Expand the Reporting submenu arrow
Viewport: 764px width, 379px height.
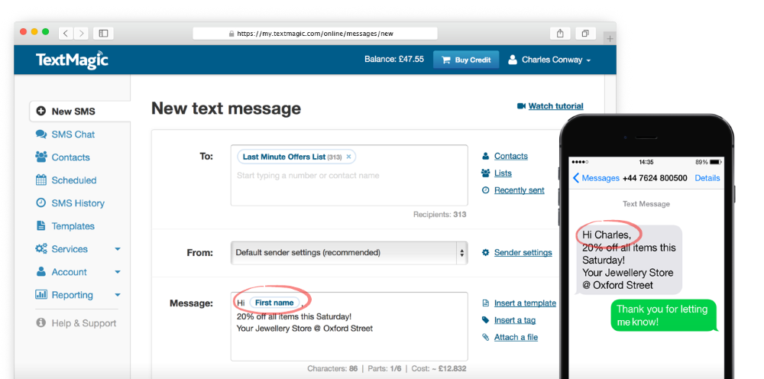[118, 295]
